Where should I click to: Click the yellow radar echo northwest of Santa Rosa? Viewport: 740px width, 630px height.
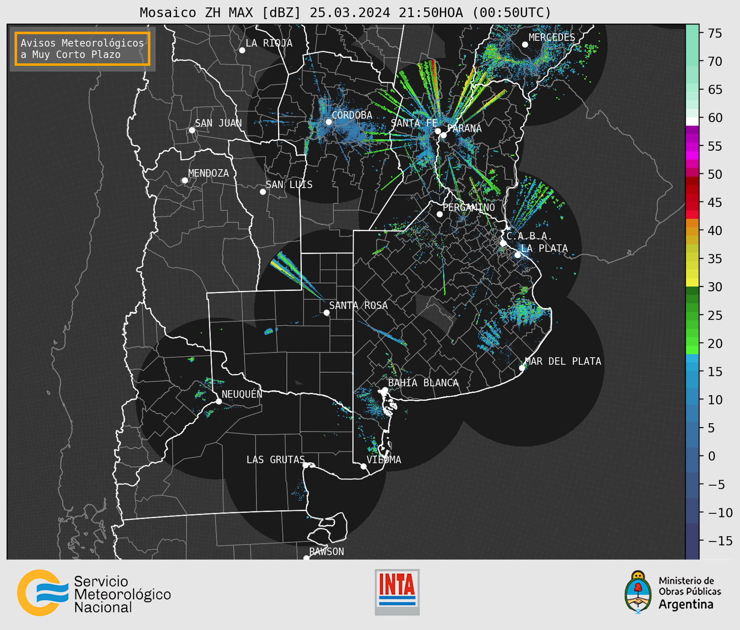282,270
